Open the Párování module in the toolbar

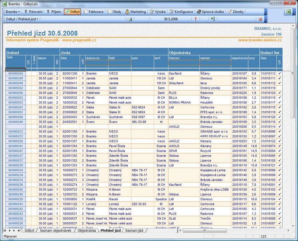point(34,12)
